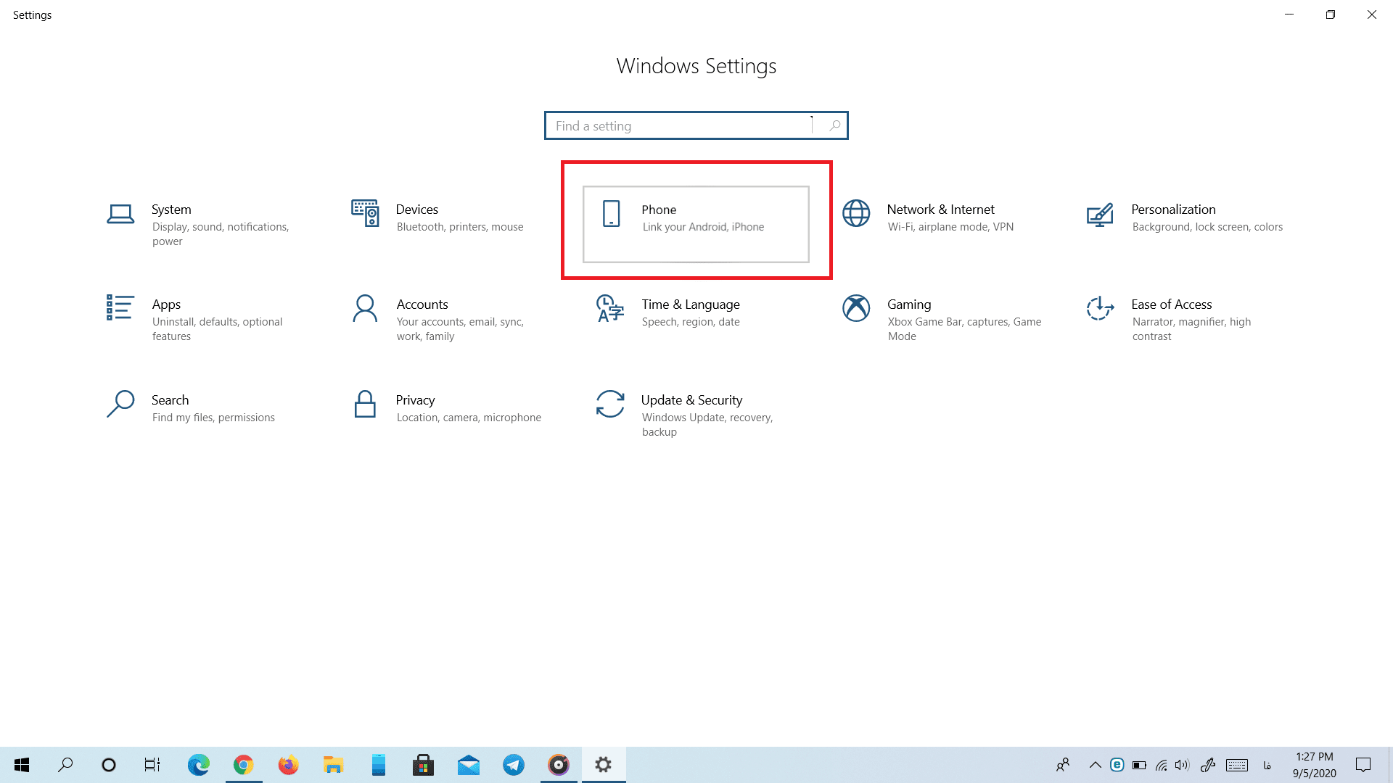Open the Mail app from the taskbar
This screenshot has height=783, width=1393.
click(469, 765)
